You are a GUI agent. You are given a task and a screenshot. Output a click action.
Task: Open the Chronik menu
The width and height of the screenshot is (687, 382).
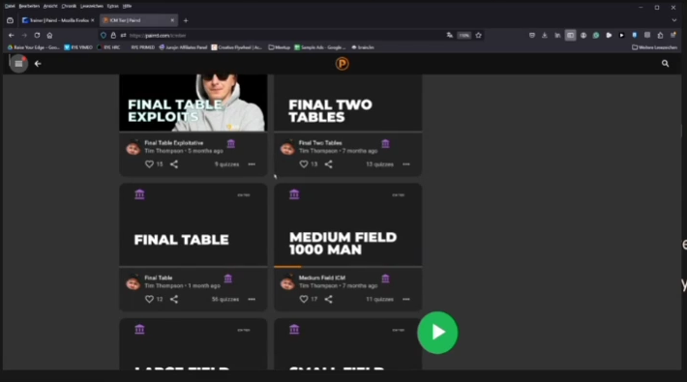[x=69, y=6]
